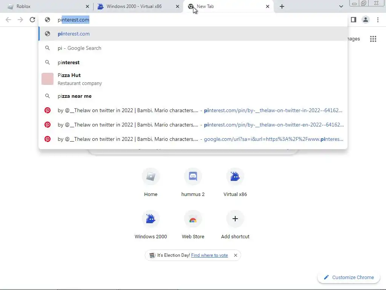This screenshot has height=290, width=386.
Task: Click the Pizza Hut thumbnail image
Action: 47,79
